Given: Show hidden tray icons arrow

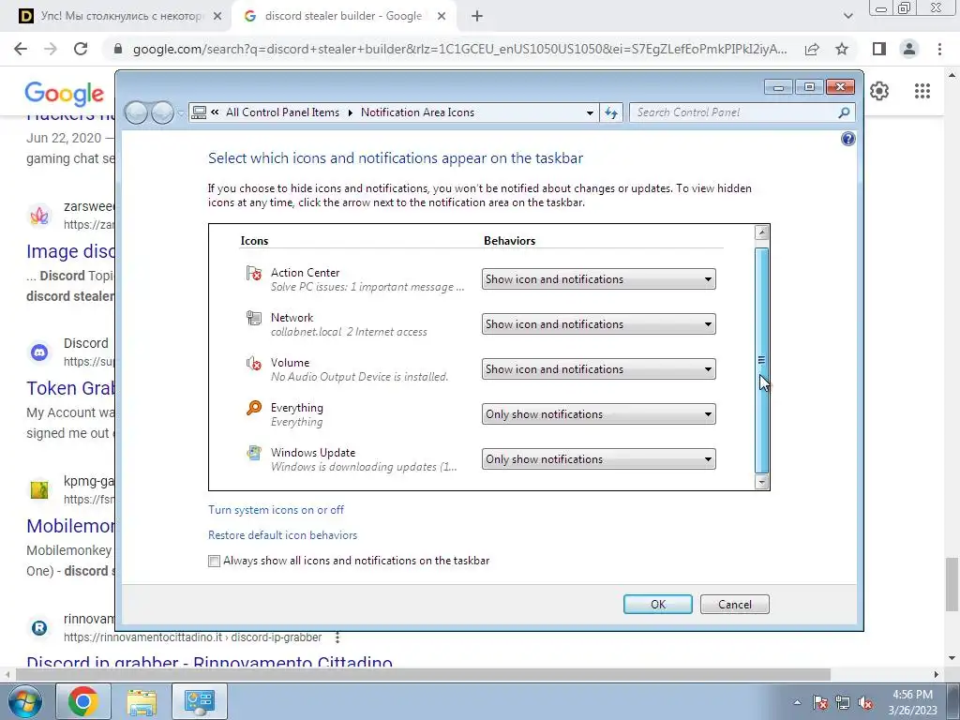Looking at the screenshot, I should [797, 702].
